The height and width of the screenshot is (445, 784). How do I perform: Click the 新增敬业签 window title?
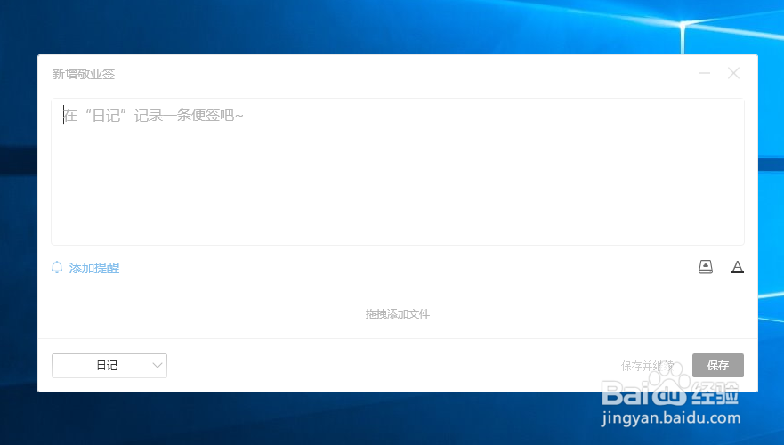tap(84, 74)
